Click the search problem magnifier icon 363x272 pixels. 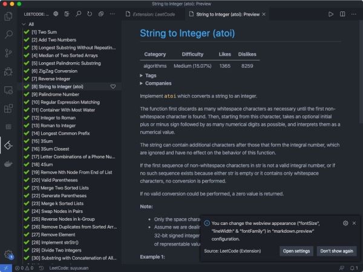click(79, 14)
